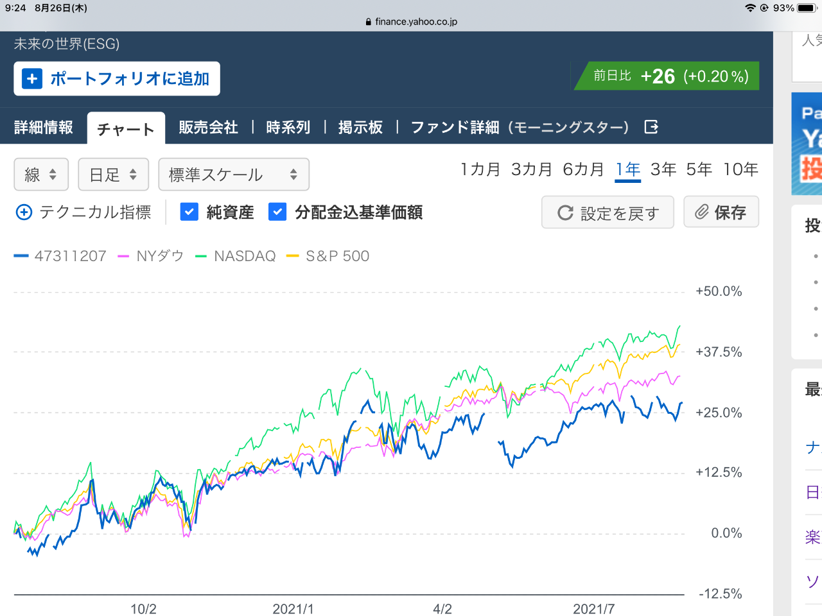
Task: Tap the battery icon in the status bar
Action: click(x=807, y=8)
